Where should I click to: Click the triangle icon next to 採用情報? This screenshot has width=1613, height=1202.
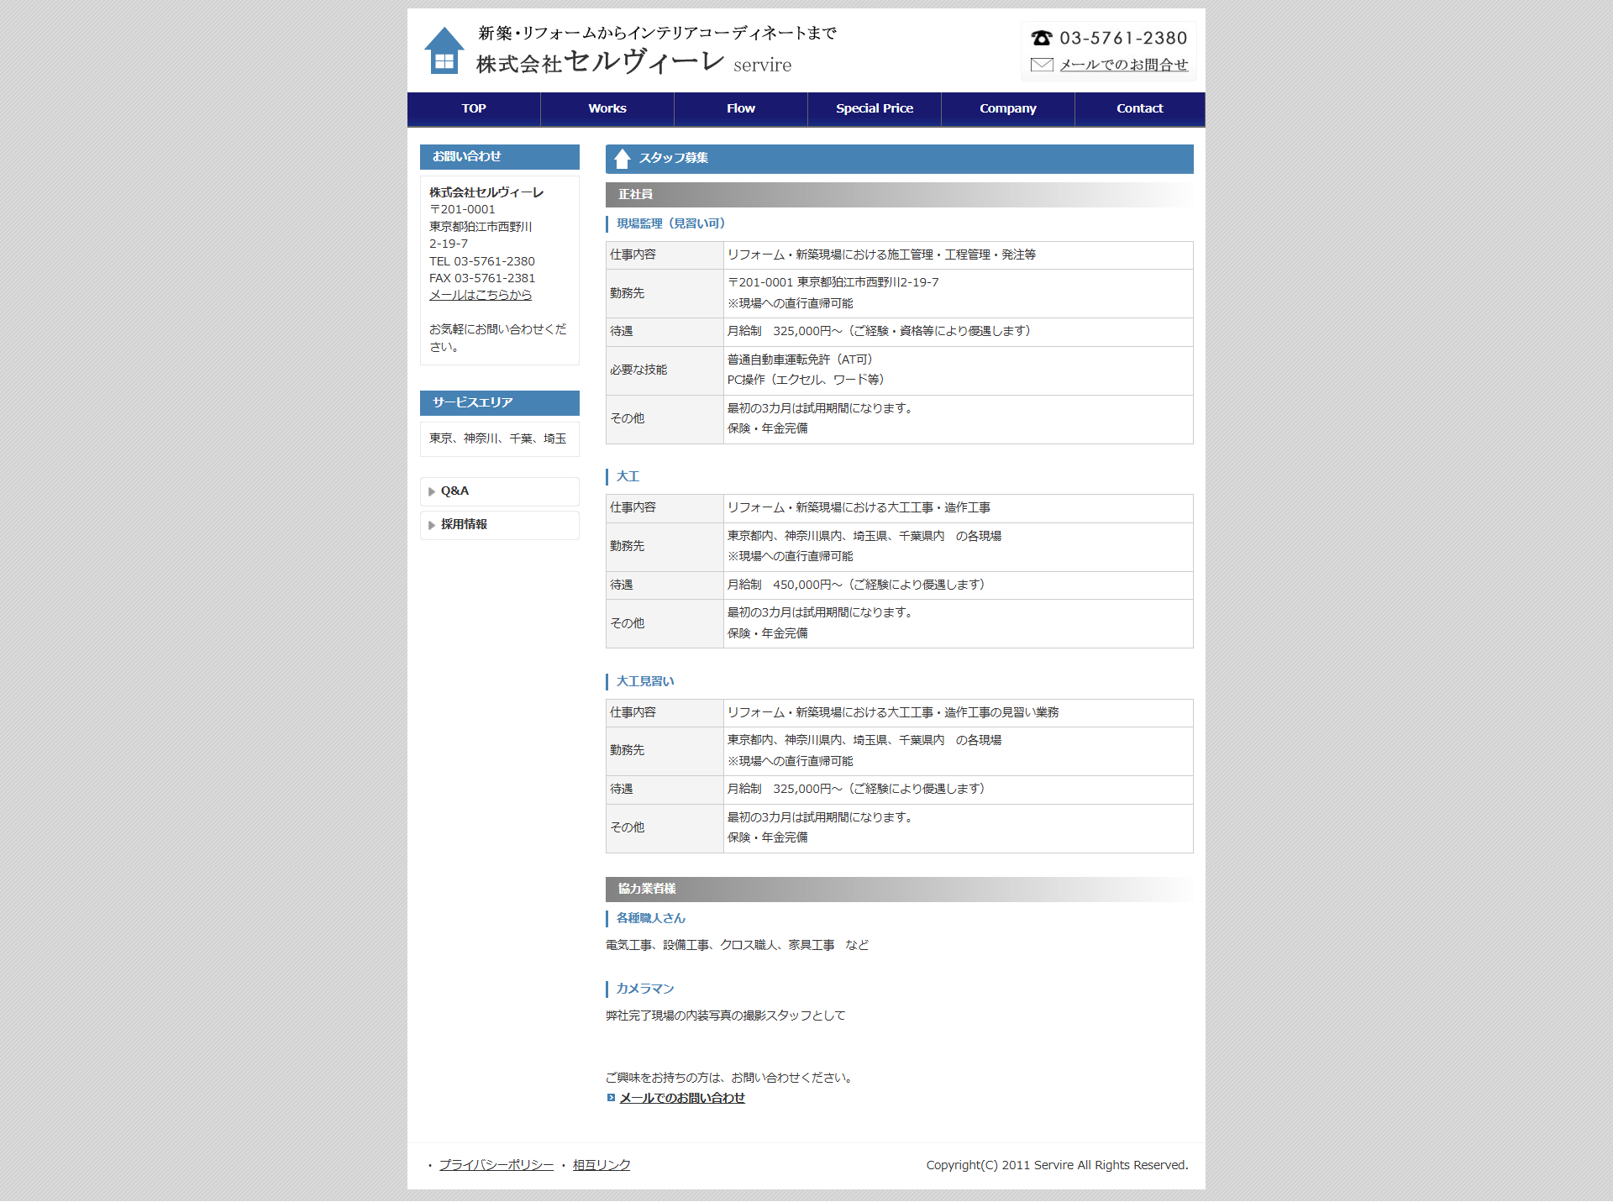(432, 525)
